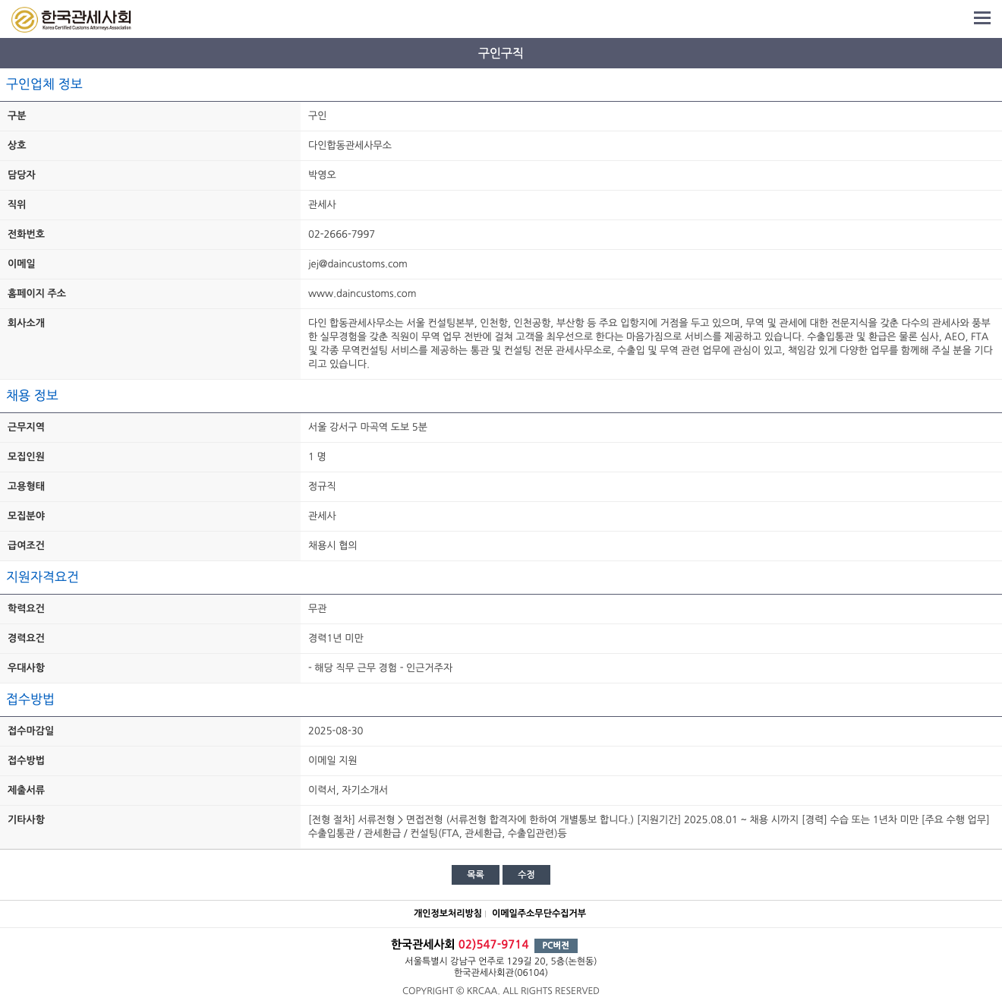Select career requirement 경력1년 미만
The width and height of the screenshot is (1002, 1007).
pos(336,638)
